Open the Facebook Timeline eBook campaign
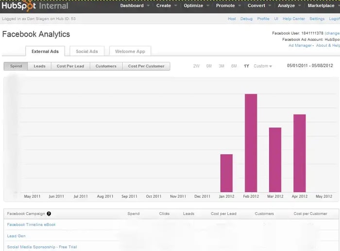The width and height of the screenshot is (340, 251). click(x=31, y=225)
